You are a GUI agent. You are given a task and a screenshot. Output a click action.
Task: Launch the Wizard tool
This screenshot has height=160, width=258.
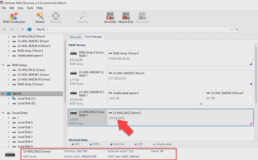pyautogui.click(x=40, y=18)
